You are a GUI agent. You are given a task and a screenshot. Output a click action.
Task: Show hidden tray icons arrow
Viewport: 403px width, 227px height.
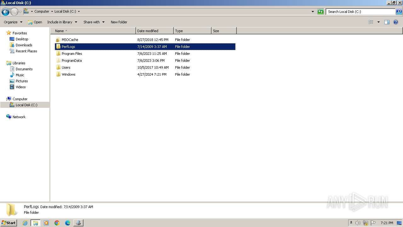[351, 223]
